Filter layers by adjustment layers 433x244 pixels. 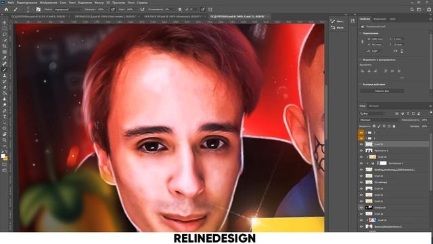point(403,113)
